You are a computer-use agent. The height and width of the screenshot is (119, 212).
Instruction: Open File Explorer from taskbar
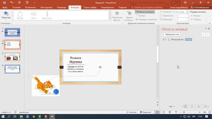coord(21,116)
